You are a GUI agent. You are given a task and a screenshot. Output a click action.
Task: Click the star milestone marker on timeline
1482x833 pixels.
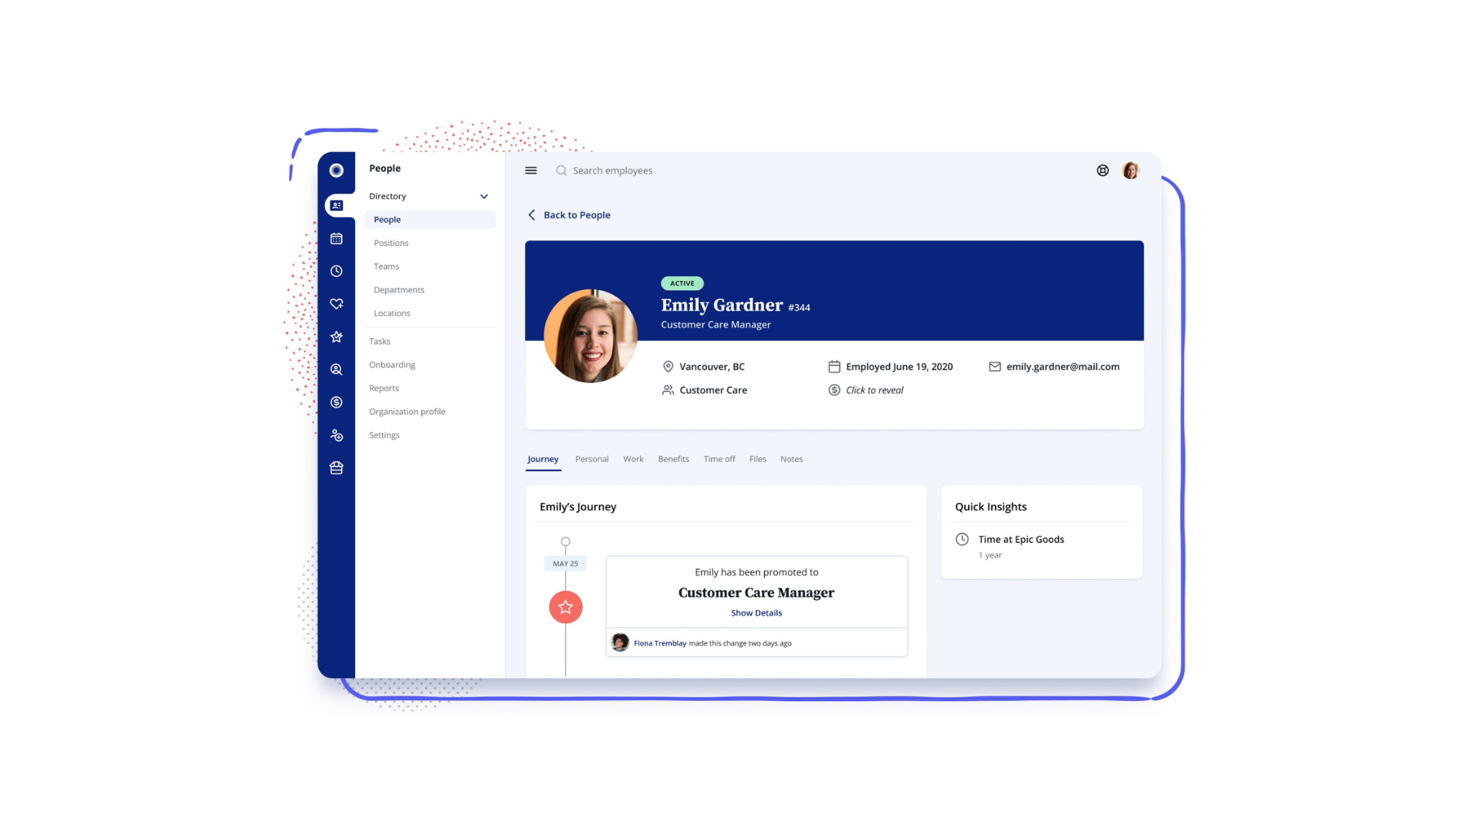[x=566, y=607]
